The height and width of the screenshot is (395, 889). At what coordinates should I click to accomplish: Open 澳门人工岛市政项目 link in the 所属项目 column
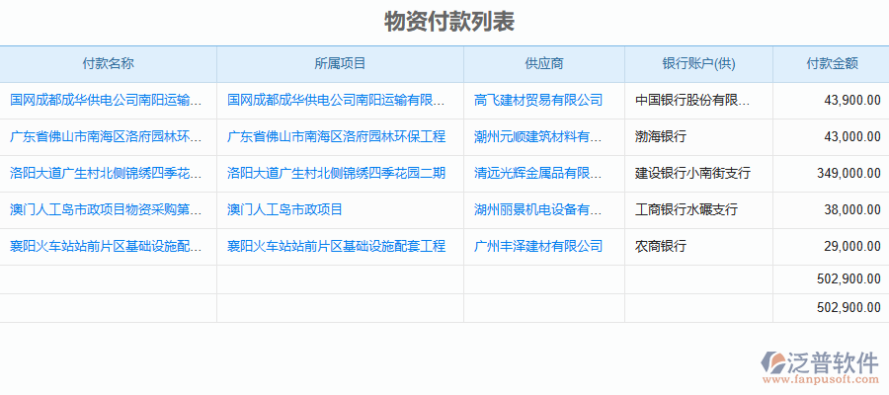(284, 209)
